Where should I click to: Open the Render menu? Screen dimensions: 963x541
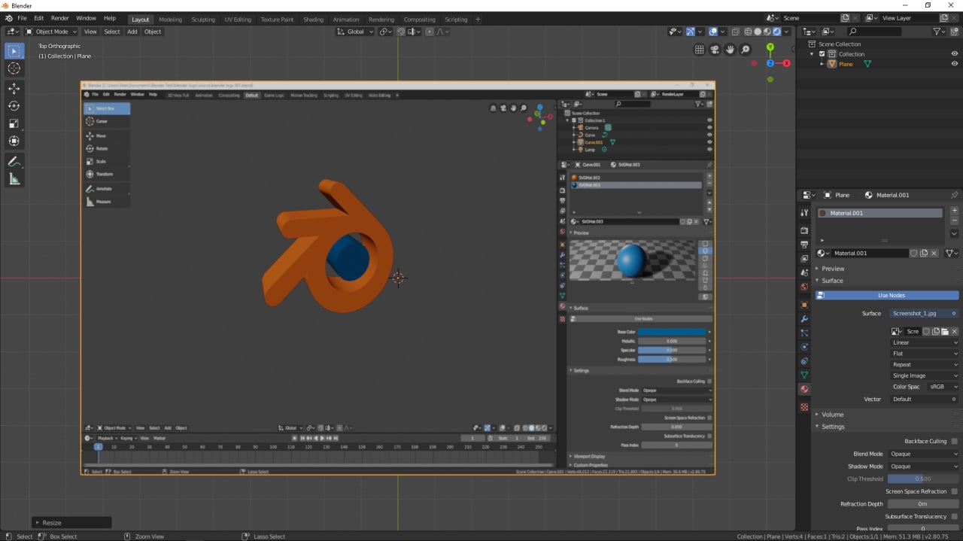tap(60, 18)
